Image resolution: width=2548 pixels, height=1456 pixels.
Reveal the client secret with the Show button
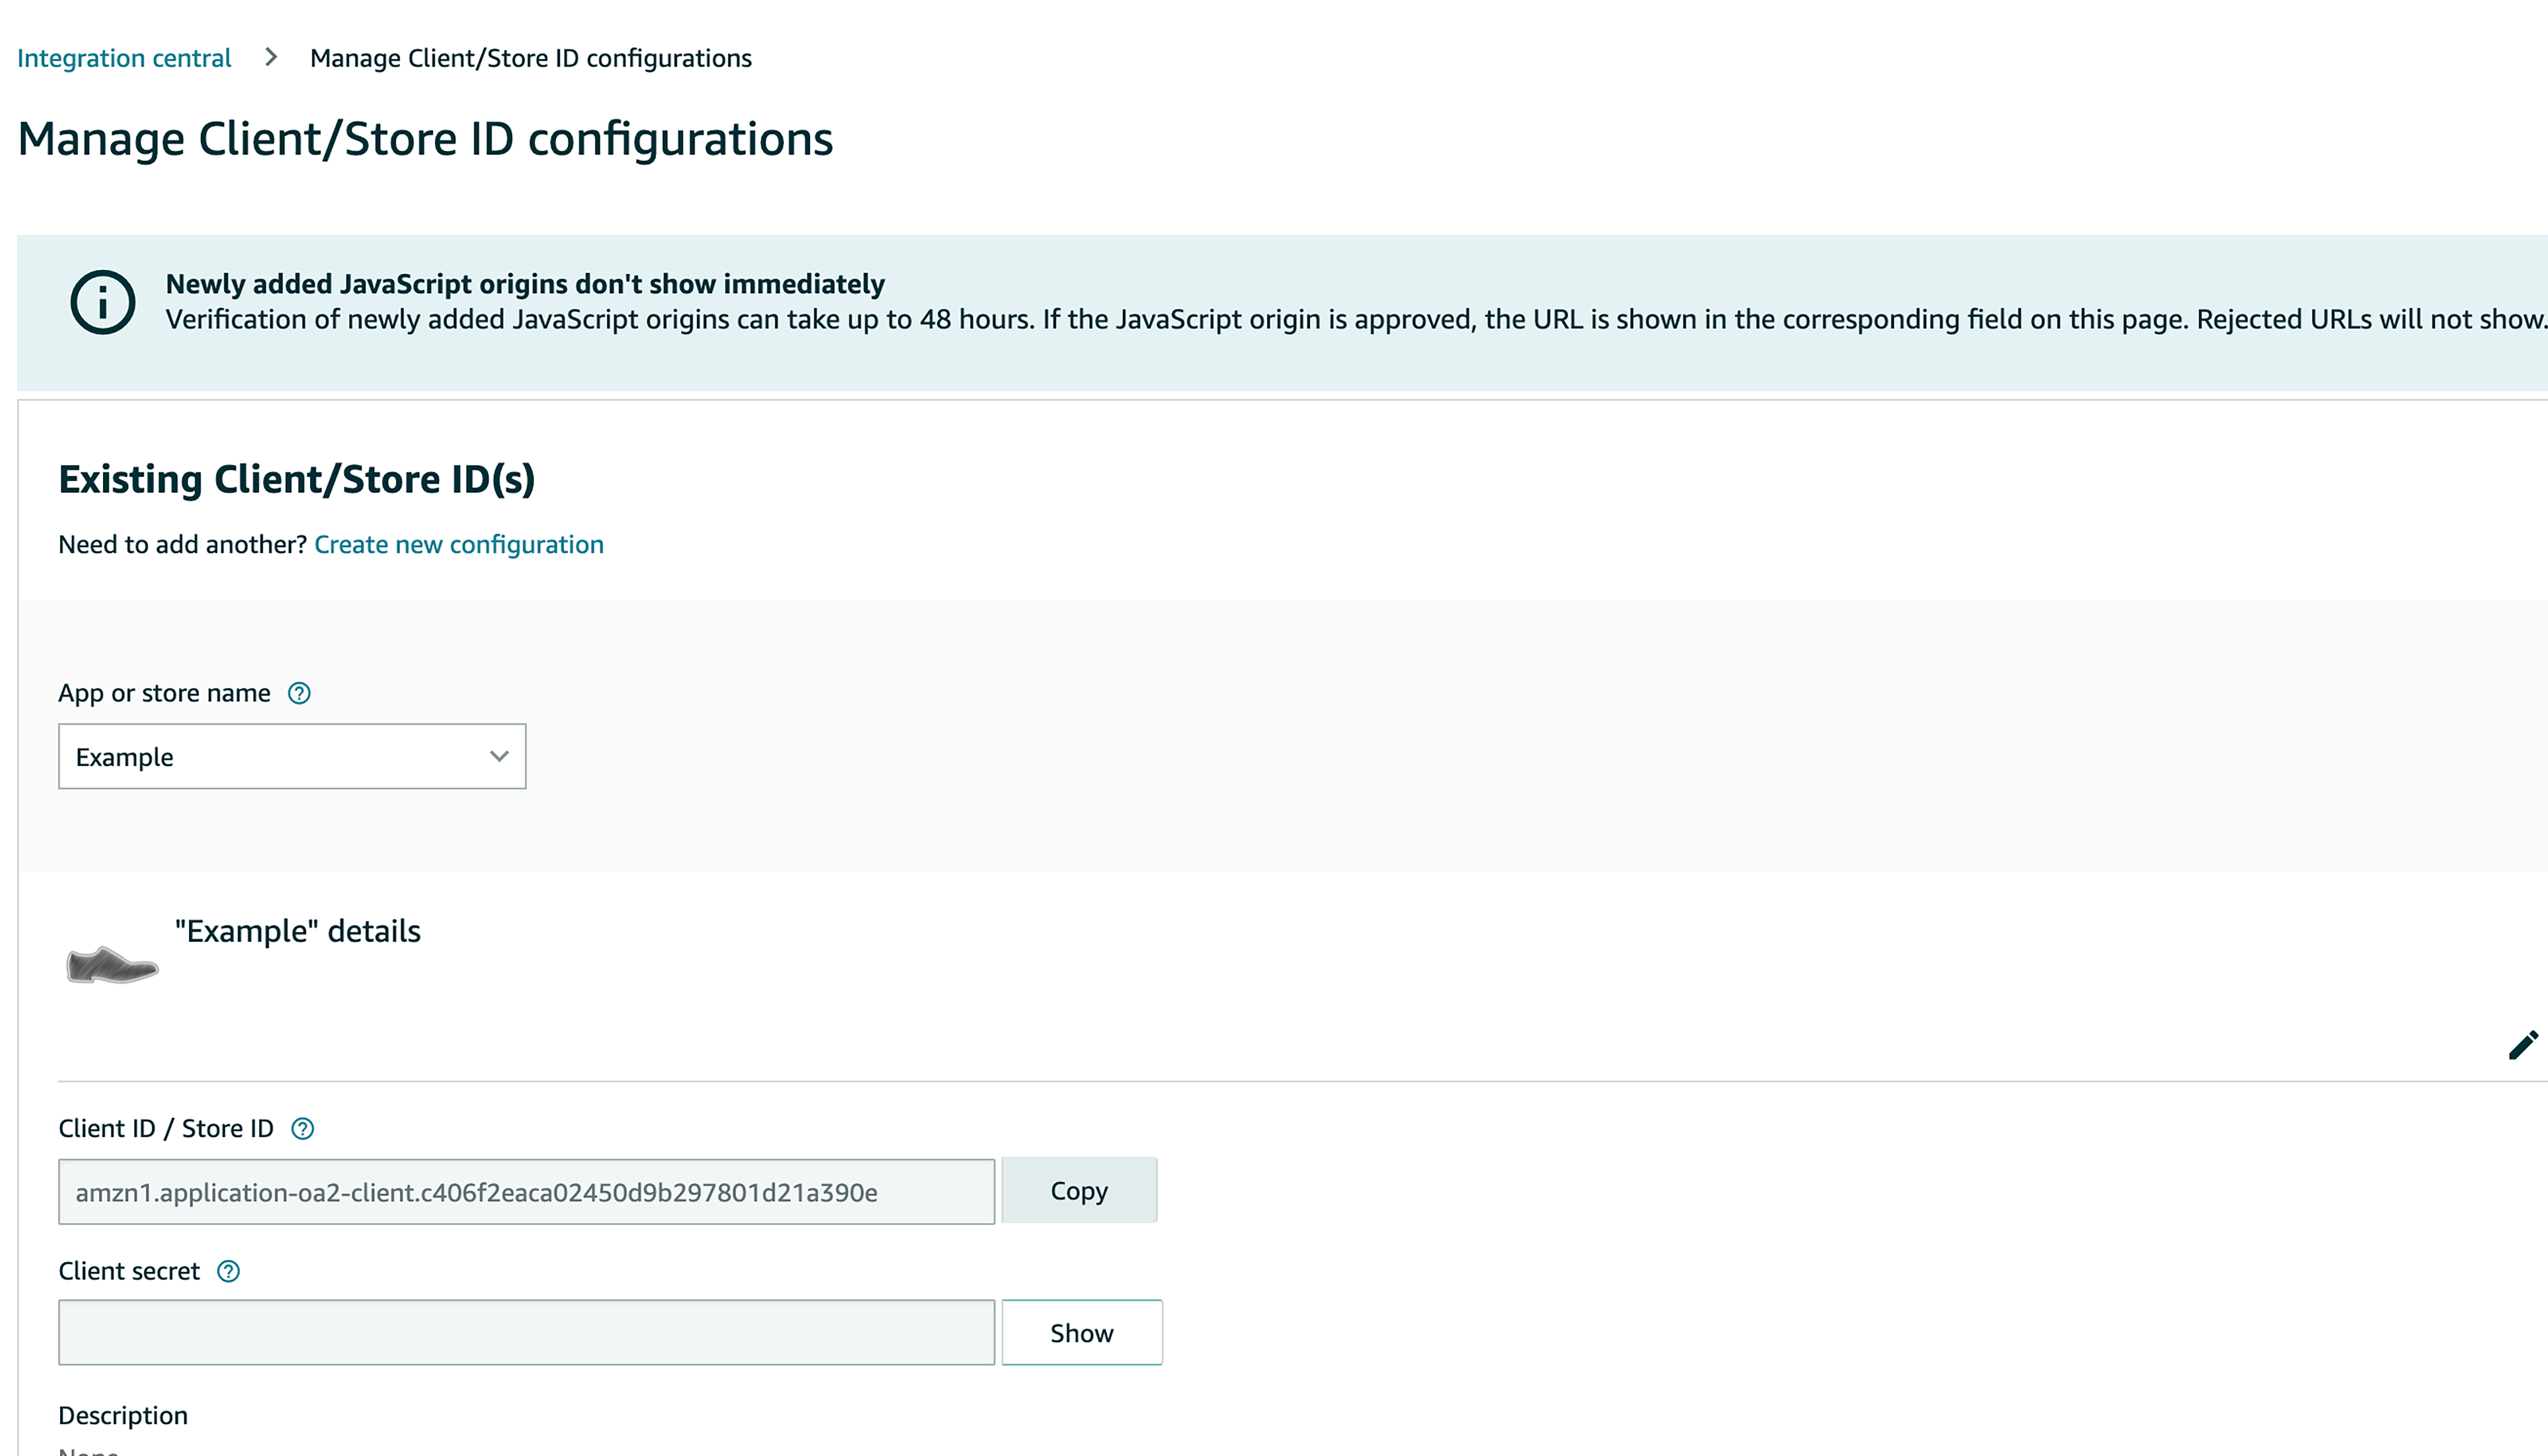[1081, 1333]
